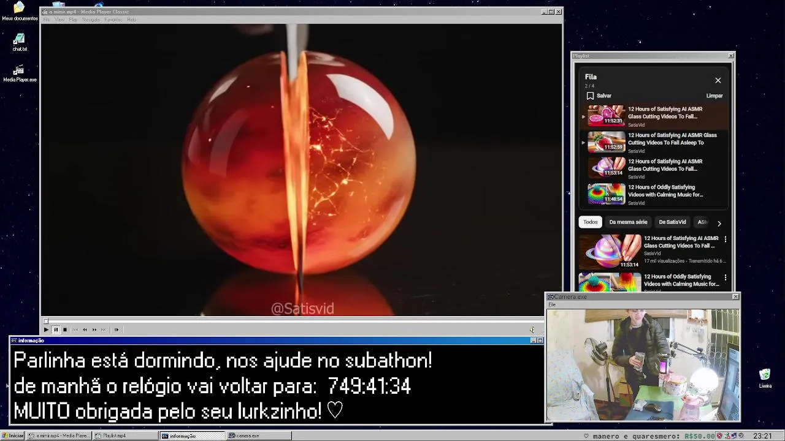Open the Play menu in Media Player Classic
The width and height of the screenshot is (785, 441).
(73, 20)
